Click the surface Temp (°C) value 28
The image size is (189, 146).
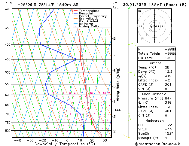pos(167,67)
